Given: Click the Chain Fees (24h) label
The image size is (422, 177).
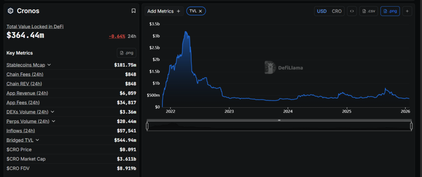Looking at the screenshot, I should pos(25,74).
